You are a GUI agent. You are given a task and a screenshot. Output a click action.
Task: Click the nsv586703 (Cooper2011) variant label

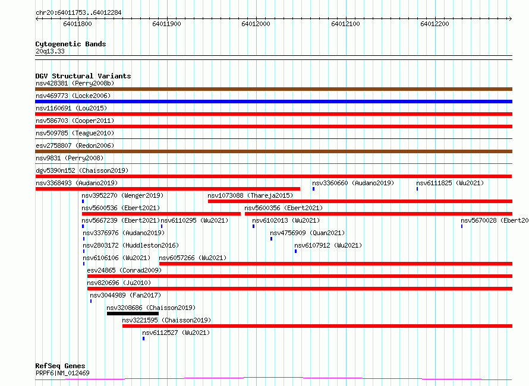point(75,121)
